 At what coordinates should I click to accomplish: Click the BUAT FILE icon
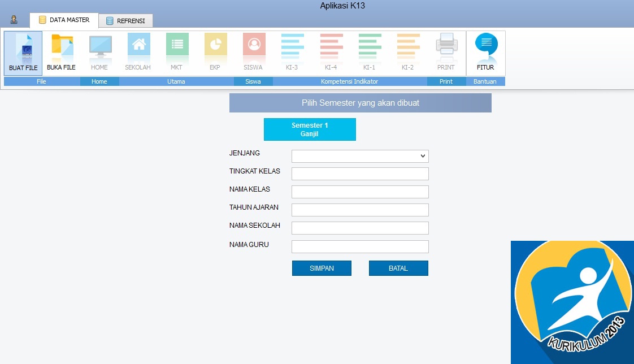tap(23, 53)
